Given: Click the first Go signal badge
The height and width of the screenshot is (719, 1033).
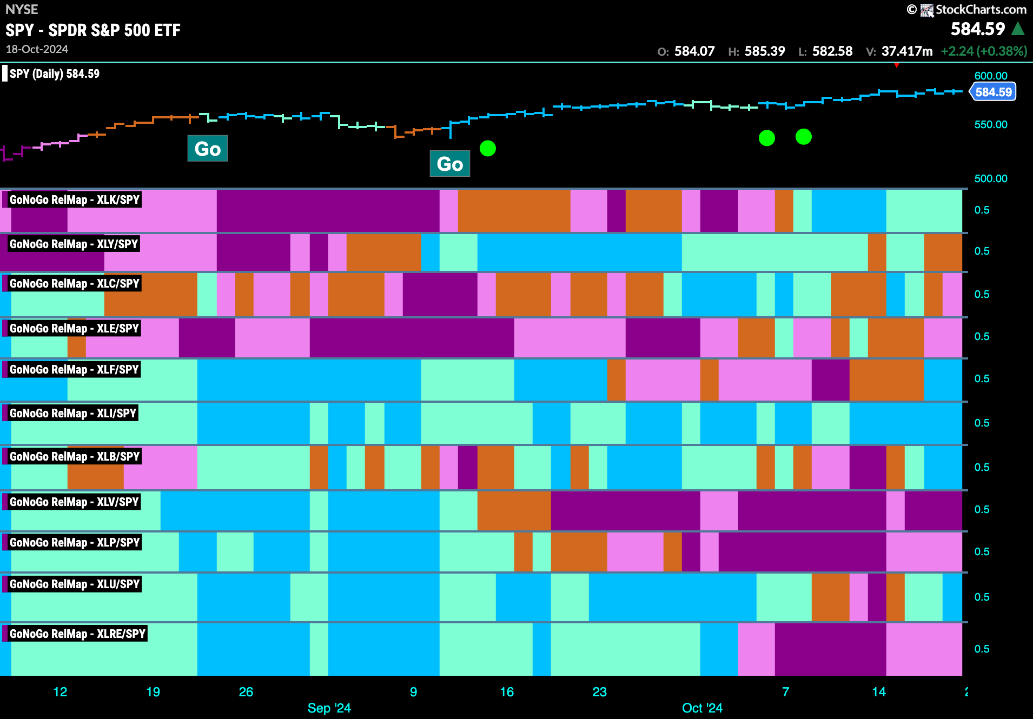Looking at the screenshot, I should coord(208,148).
